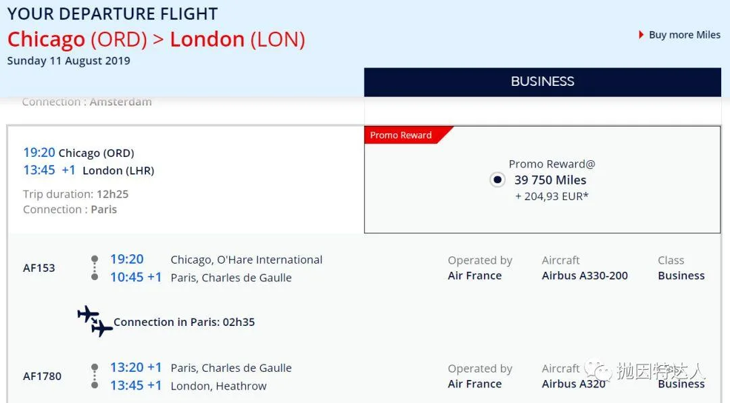
Task: Click the red Promo Reward badge
Action: click(401, 135)
